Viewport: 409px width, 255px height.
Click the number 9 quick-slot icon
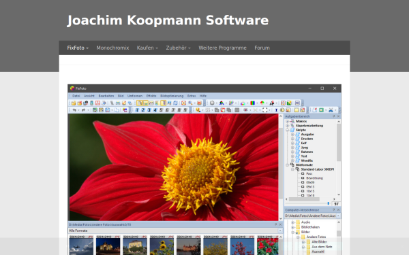[185, 110]
